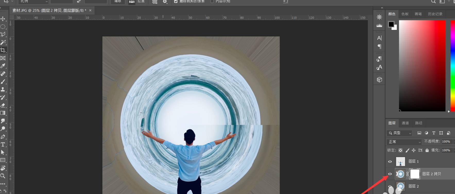Enable the 内容识别 checkbox
Screen dimensions: 455x194
[x=212, y=2]
